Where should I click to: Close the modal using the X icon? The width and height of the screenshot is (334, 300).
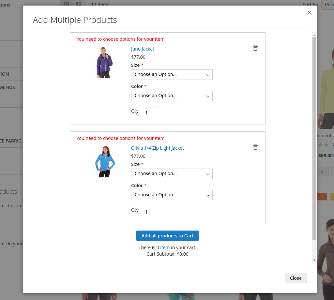310,13
